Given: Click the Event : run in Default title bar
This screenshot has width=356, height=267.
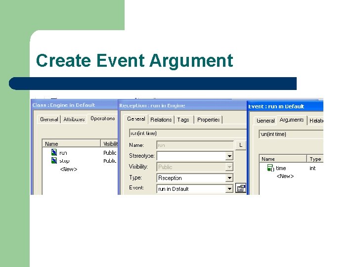Looking at the screenshot, I should (285, 106).
